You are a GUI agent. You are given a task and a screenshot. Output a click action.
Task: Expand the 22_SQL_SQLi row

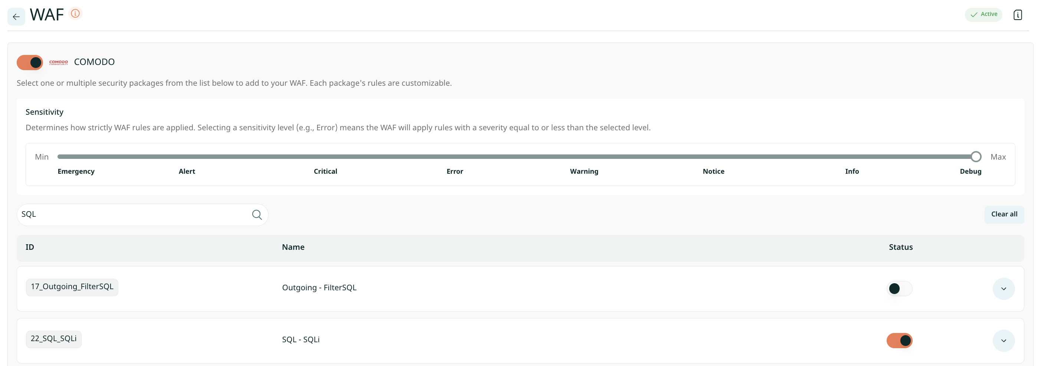[x=1003, y=341]
